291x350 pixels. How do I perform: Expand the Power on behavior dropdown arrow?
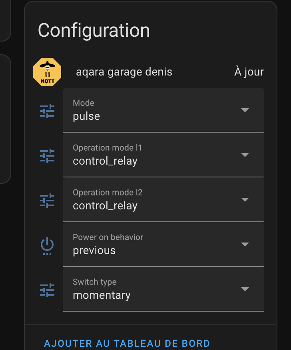tap(245, 244)
